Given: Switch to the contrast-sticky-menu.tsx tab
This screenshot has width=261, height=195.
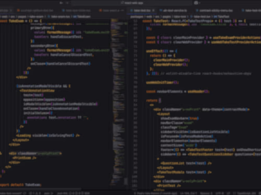Looking at the screenshot, I should 214,10.
